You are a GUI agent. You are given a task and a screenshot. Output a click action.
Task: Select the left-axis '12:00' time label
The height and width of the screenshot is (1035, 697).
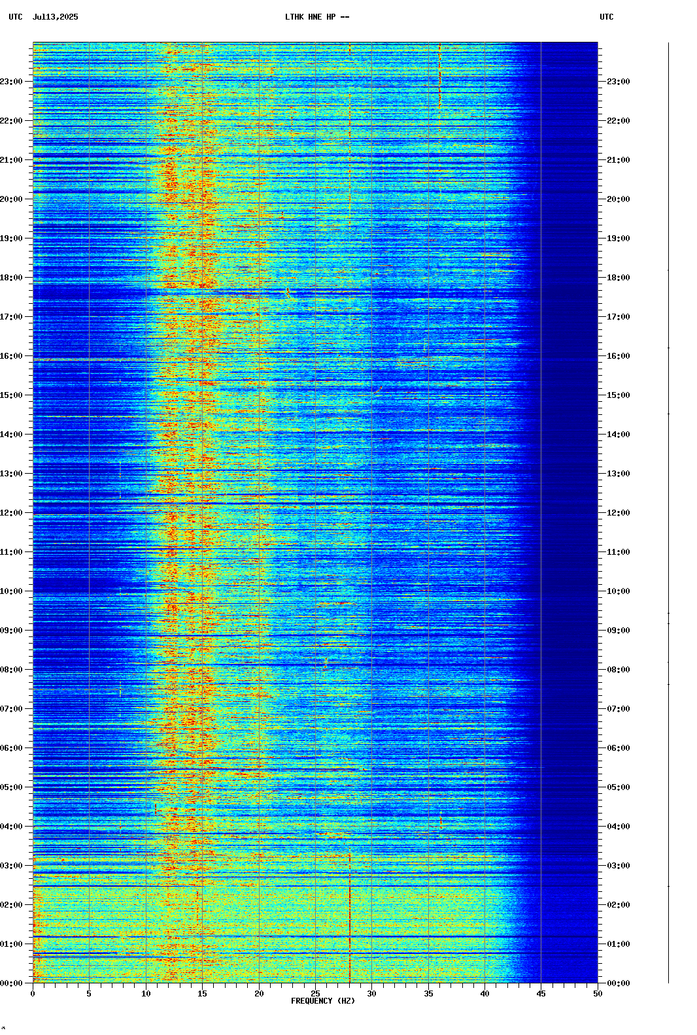pos(11,513)
